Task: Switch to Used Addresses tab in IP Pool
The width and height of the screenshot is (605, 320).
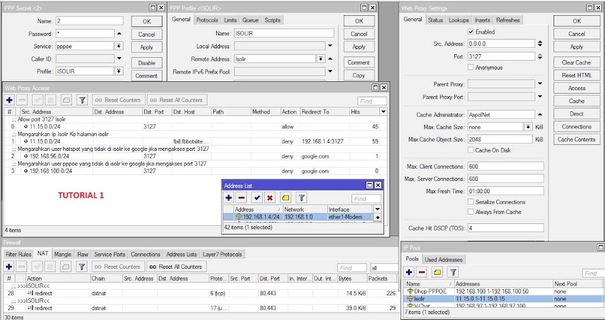Action: (x=444, y=259)
